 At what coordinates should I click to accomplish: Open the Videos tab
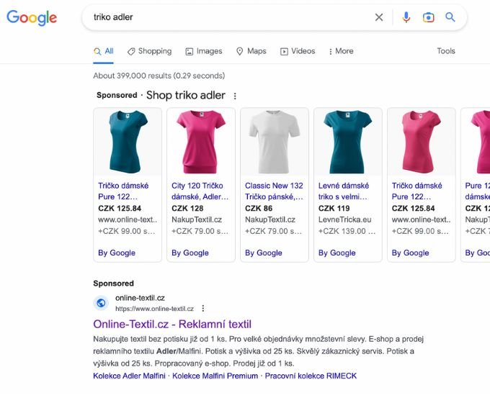pos(298,51)
